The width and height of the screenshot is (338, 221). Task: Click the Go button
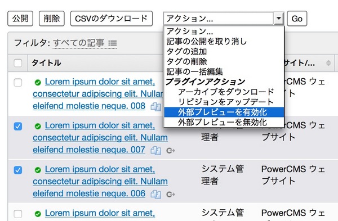point(297,19)
